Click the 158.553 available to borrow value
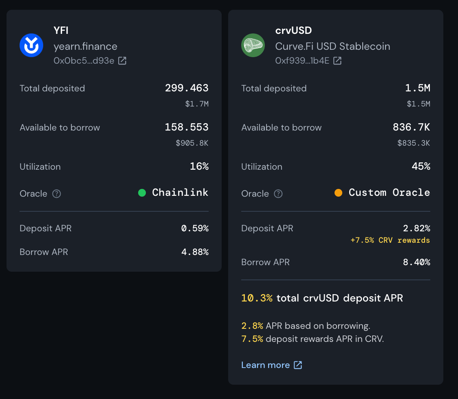 pos(187,127)
